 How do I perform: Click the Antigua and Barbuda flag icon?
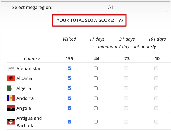click(x=11, y=122)
